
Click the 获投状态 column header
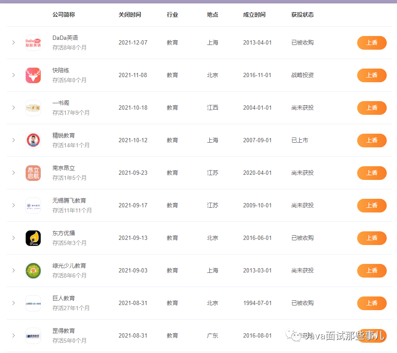tap(302, 14)
